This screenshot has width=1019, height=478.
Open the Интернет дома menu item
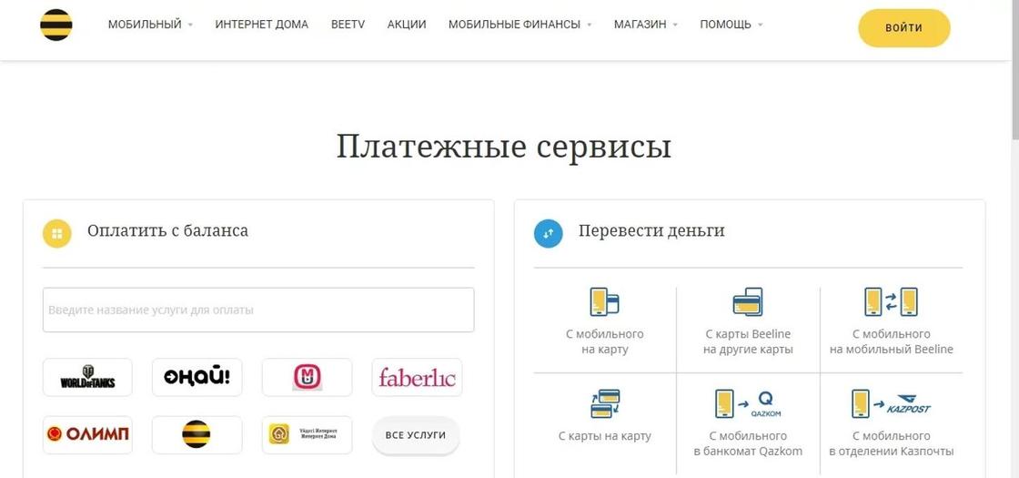click(262, 25)
